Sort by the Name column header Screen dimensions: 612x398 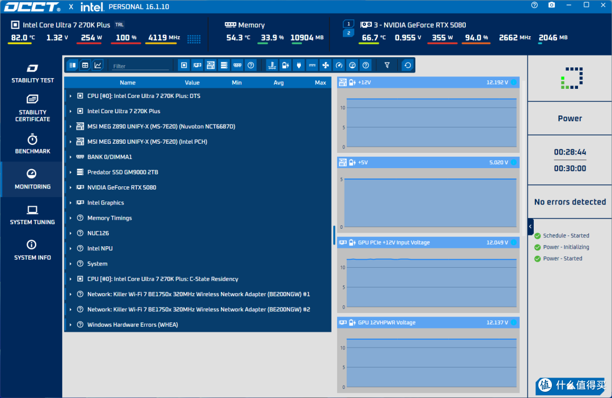127,83
